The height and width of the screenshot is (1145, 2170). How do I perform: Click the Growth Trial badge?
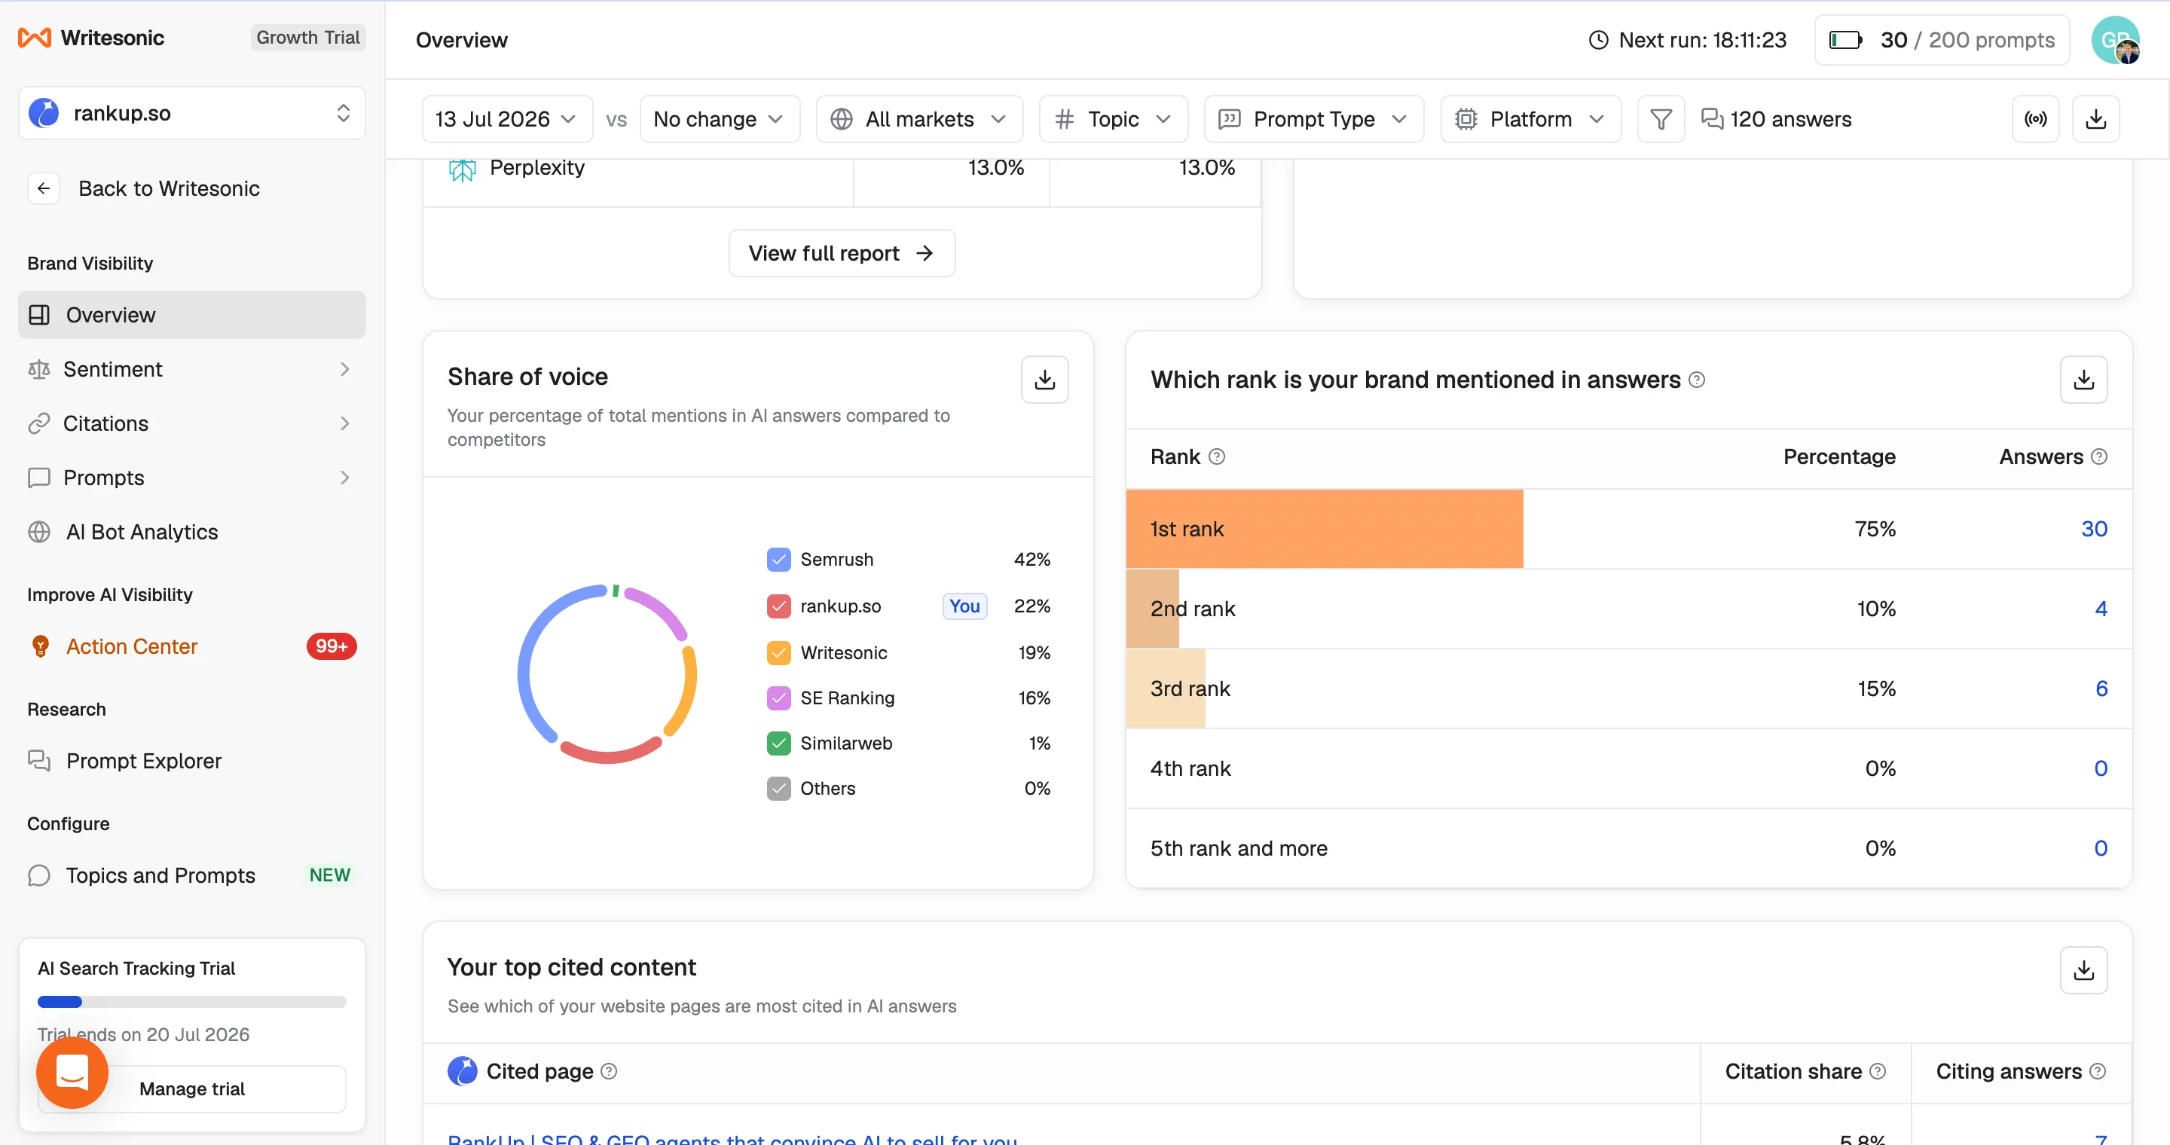tap(307, 38)
